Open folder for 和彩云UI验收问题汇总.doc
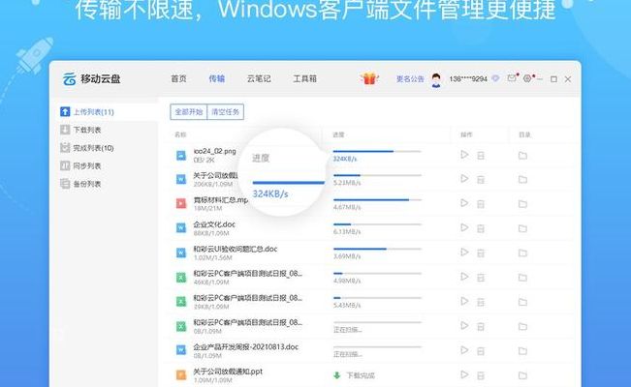 522,253
